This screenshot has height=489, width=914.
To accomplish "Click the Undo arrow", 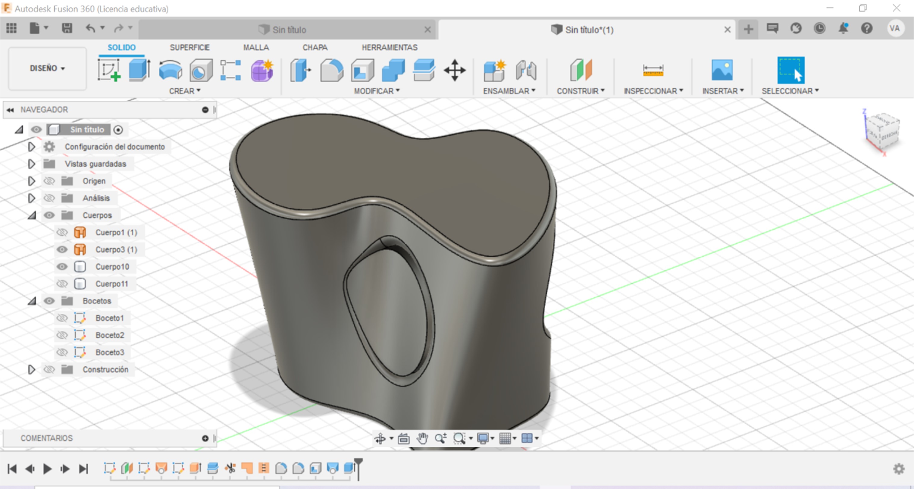I will click(x=90, y=28).
